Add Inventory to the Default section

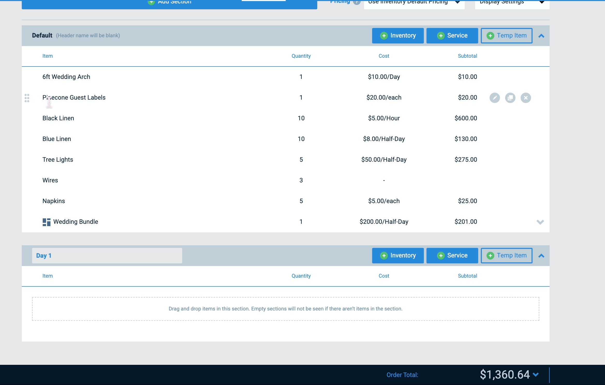click(398, 36)
